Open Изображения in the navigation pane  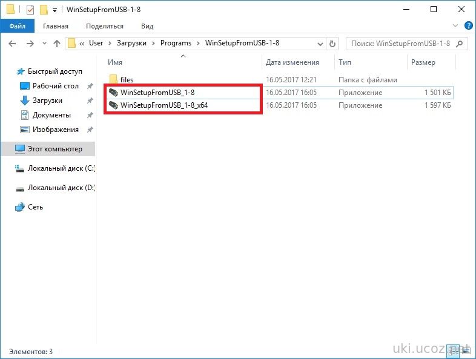tap(56, 130)
